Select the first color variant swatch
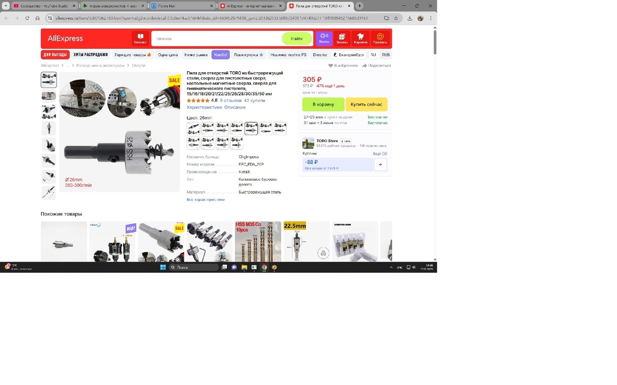Image resolution: width=617 pixels, height=385 pixels. click(x=193, y=128)
